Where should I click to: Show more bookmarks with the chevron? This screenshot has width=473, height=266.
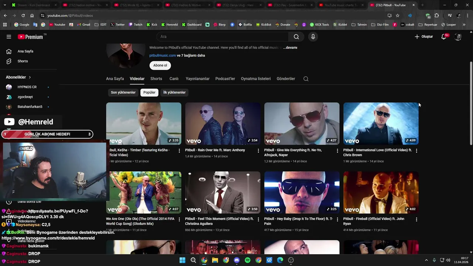[464, 25]
